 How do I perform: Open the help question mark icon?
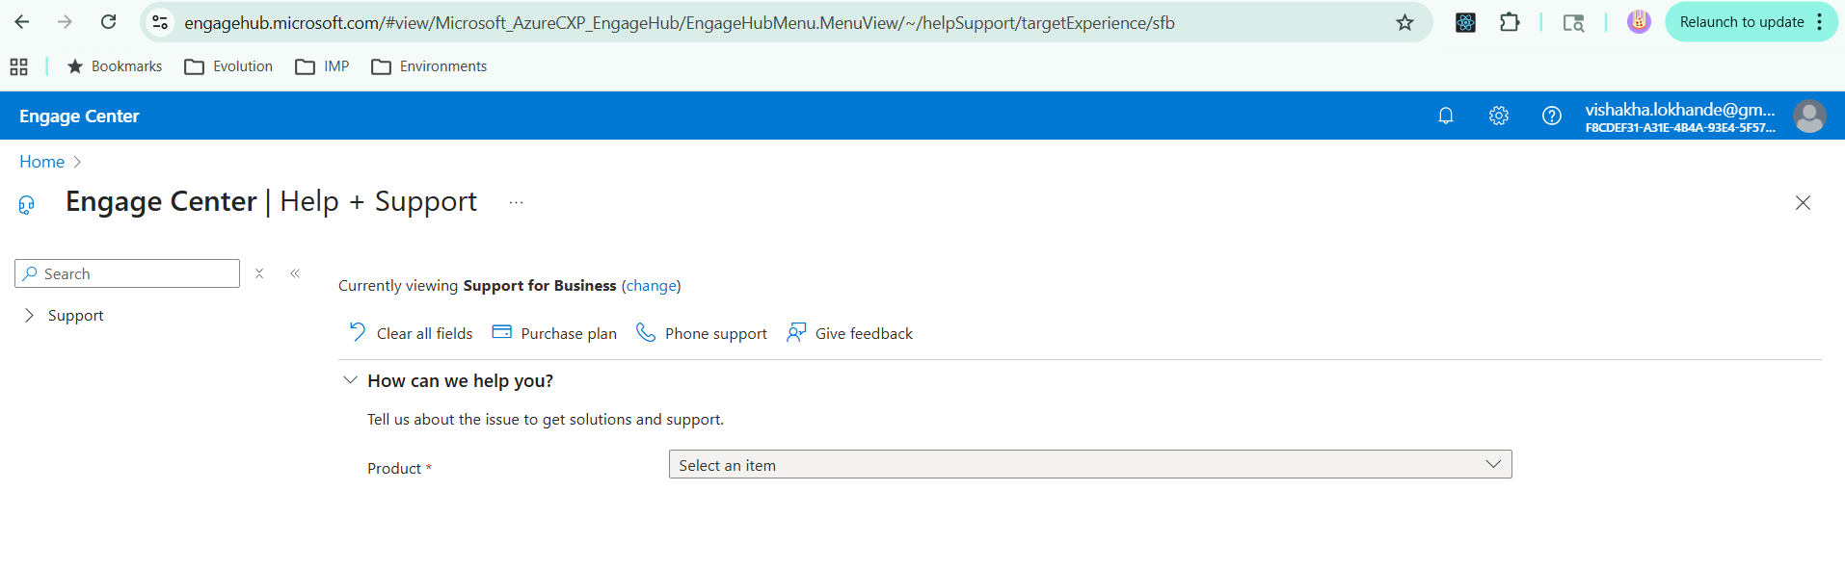[x=1551, y=116]
